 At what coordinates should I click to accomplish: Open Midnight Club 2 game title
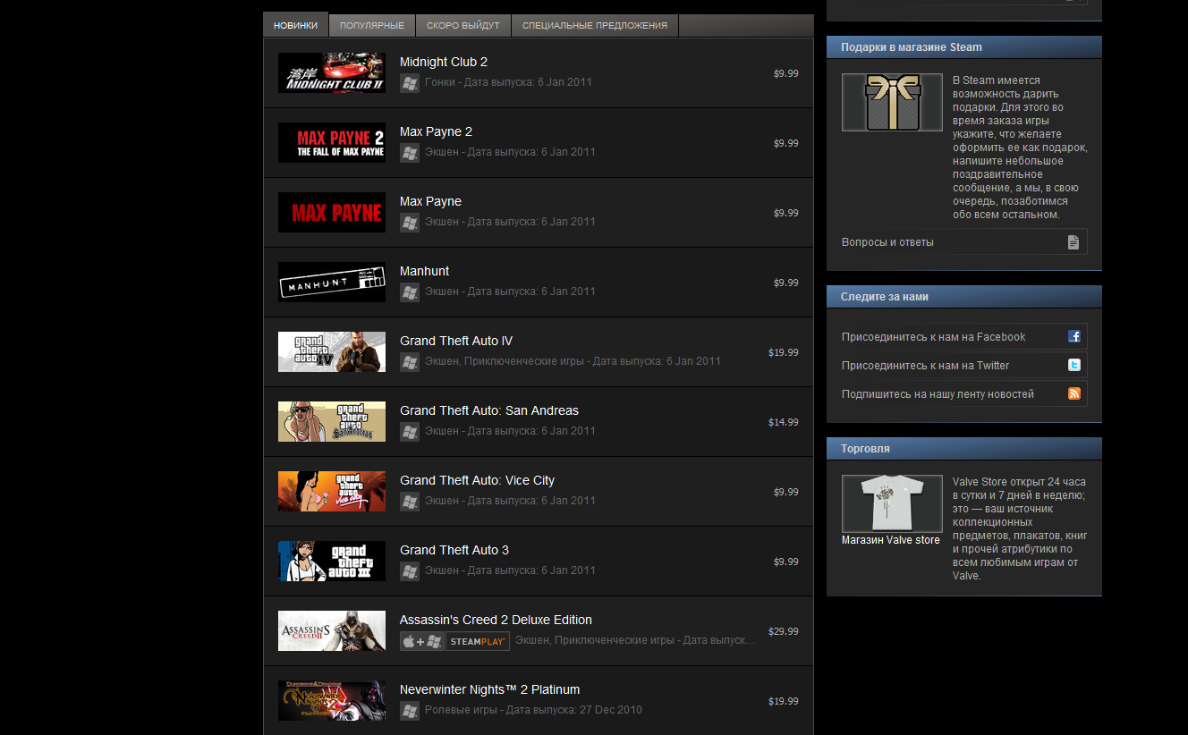click(x=444, y=62)
